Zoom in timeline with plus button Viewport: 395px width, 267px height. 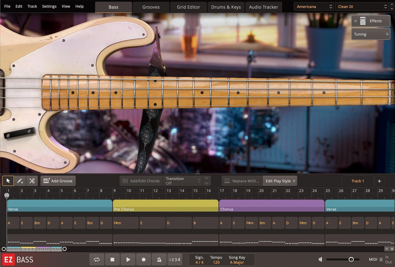point(392,249)
